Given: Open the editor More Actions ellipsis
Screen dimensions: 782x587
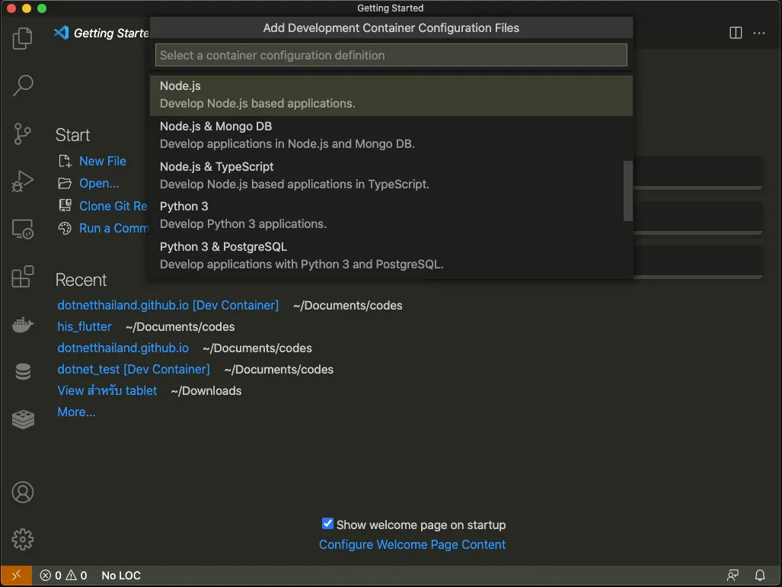Looking at the screenshot, I should (759, 33).
